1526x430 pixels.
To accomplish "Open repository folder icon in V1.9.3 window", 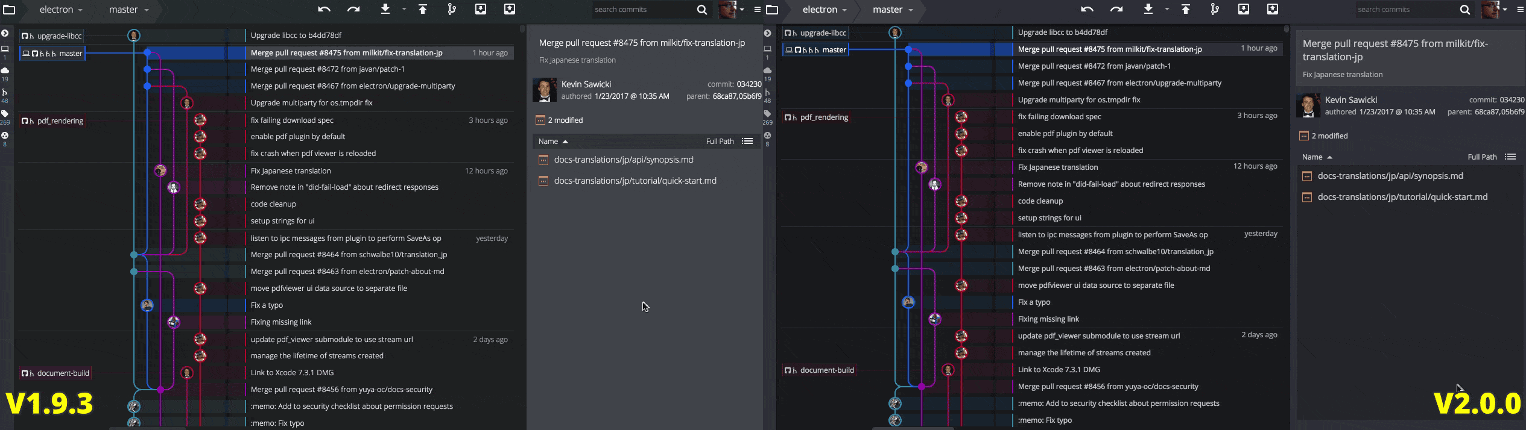I will tap(9, 10).
